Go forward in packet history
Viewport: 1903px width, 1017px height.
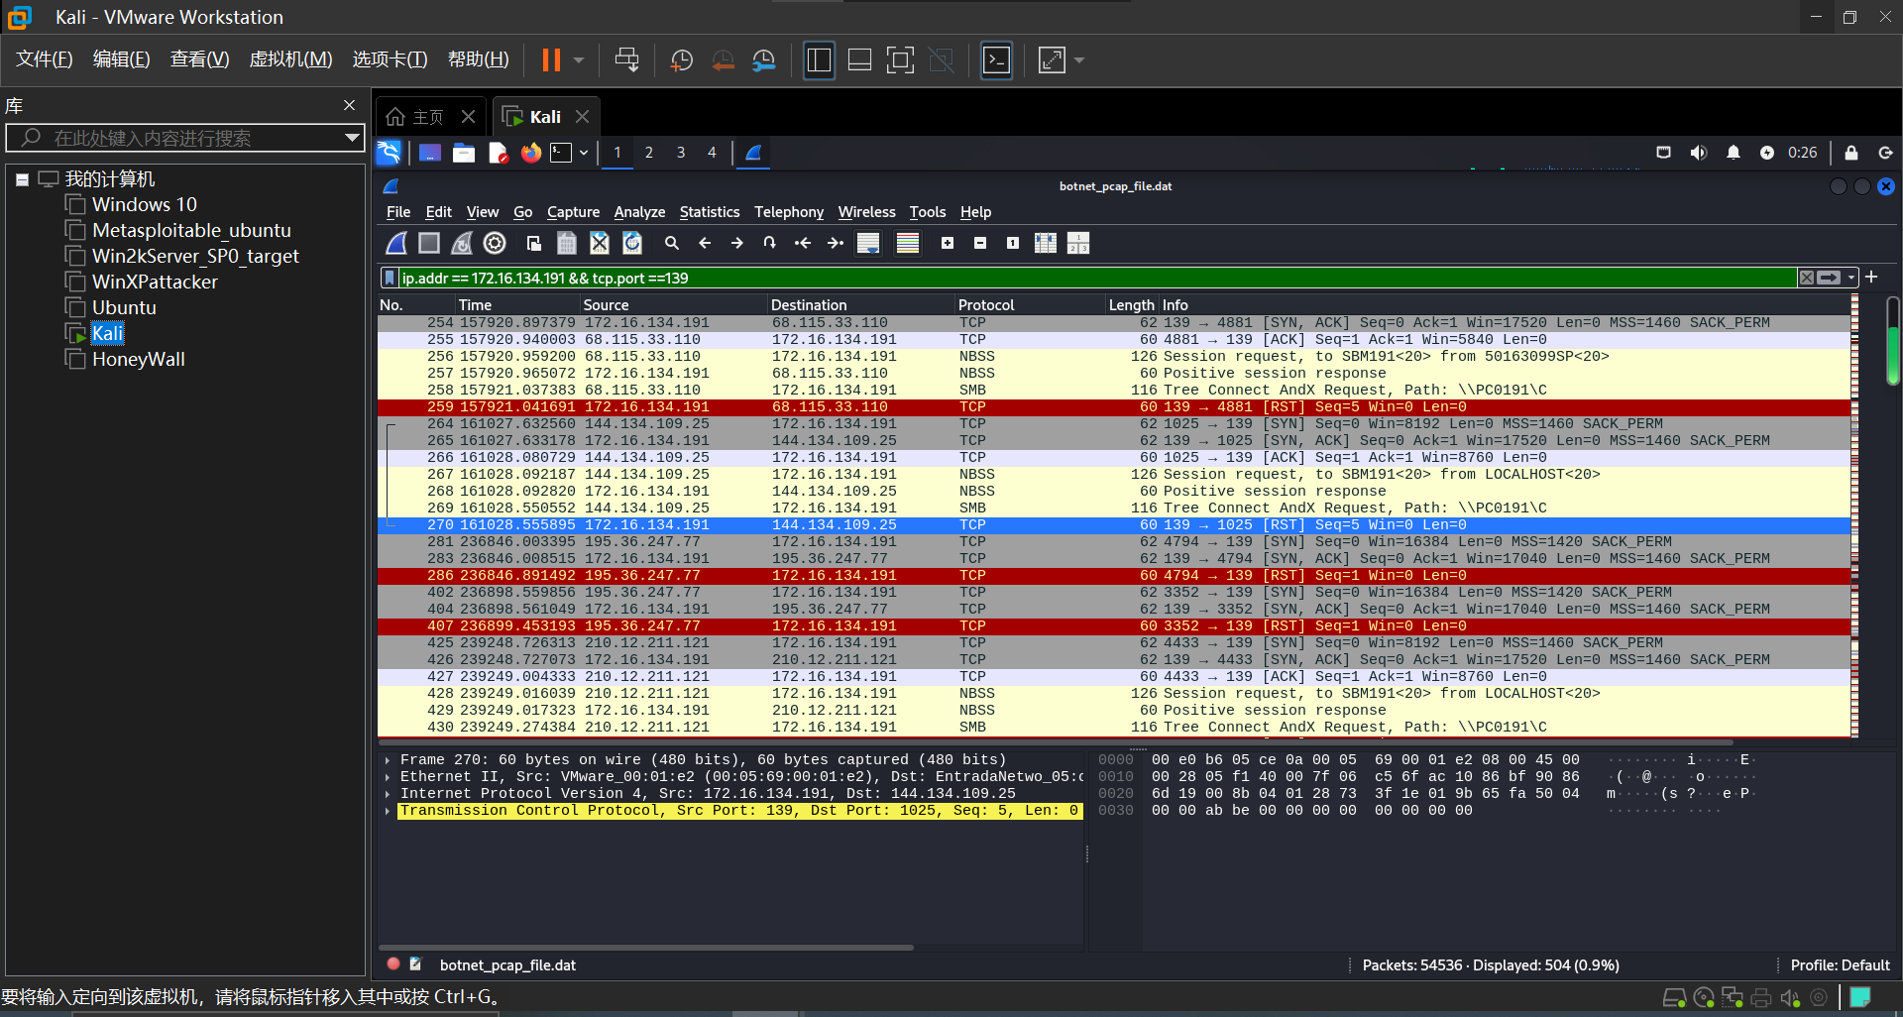pyautogui.click(x=737, y=243)
